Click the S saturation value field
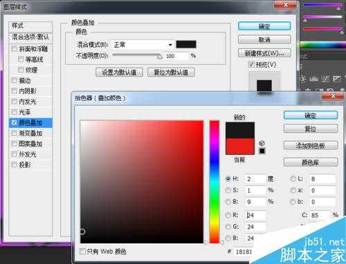 pyautogui.click(x=255, y=191)
